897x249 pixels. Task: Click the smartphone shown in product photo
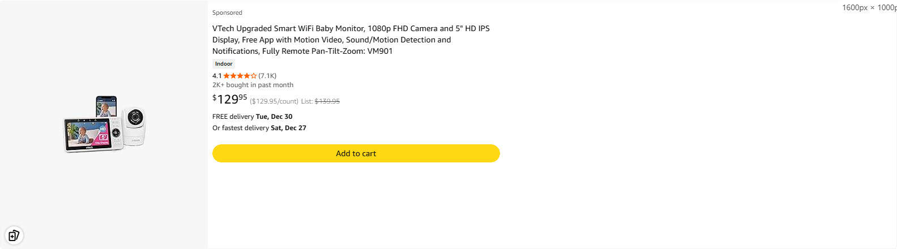106,106
